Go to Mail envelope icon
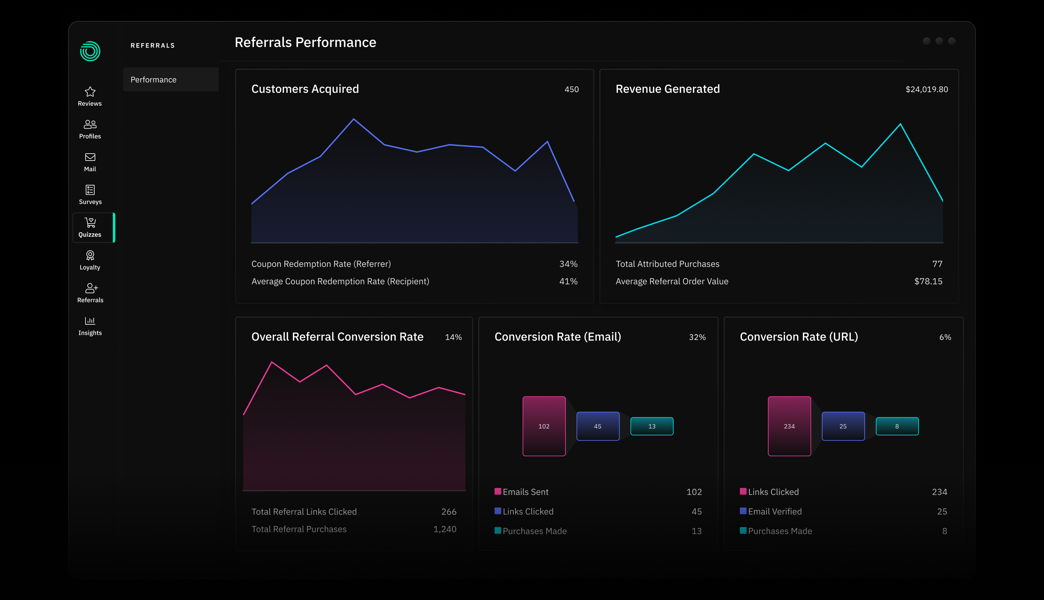Image resolution: width=1044 pixels, height=600 pixels. 90,157
